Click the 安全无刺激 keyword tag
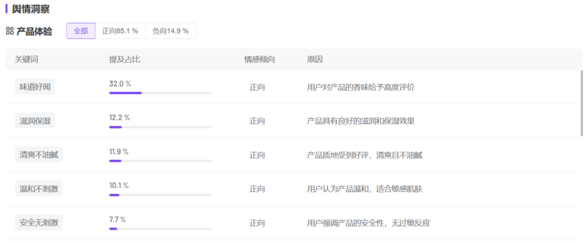This screenshot has height=241, width=585. (39, 223)
